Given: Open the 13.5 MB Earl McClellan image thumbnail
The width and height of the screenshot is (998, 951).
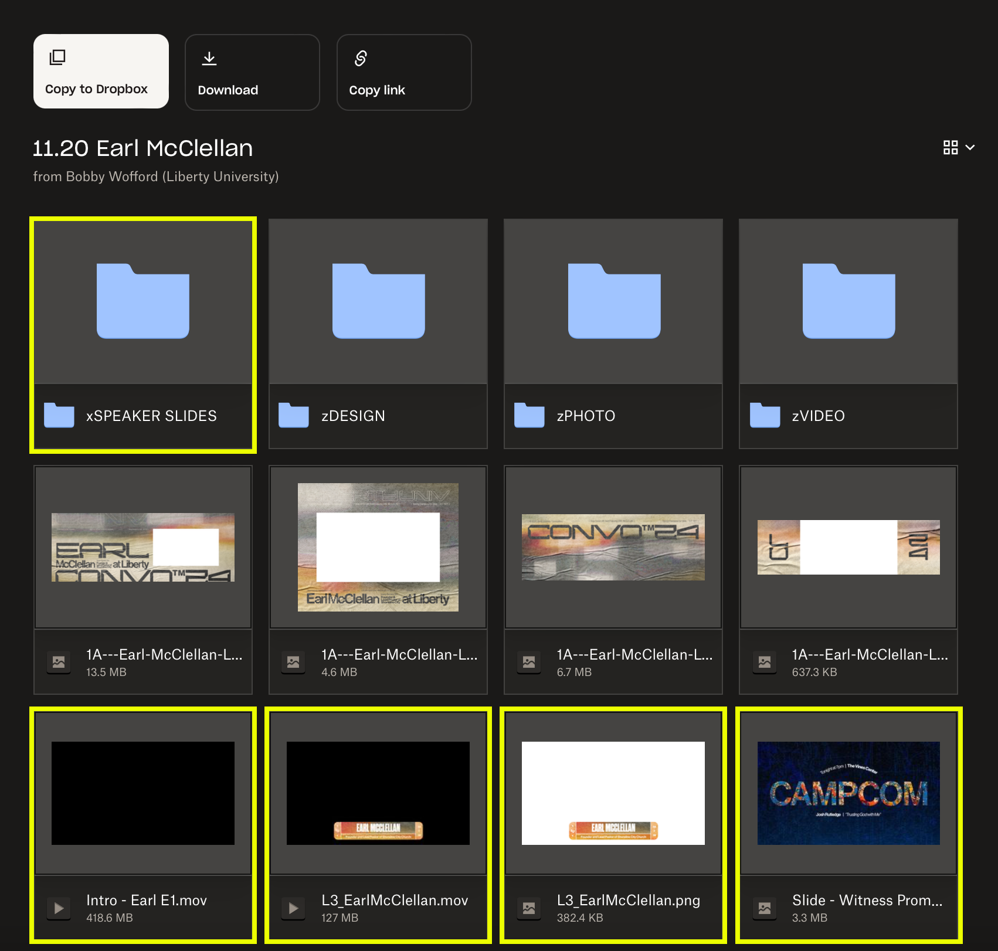Looking at the screenshot, I should point(143,547).
